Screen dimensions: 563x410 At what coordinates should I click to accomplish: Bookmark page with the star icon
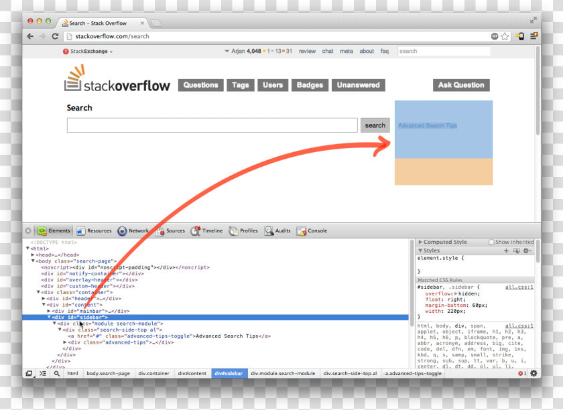coord(505,36)
